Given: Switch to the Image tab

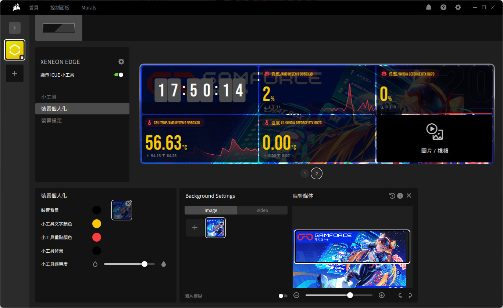Looking at the screenshot, I should (x=211, y=210).
